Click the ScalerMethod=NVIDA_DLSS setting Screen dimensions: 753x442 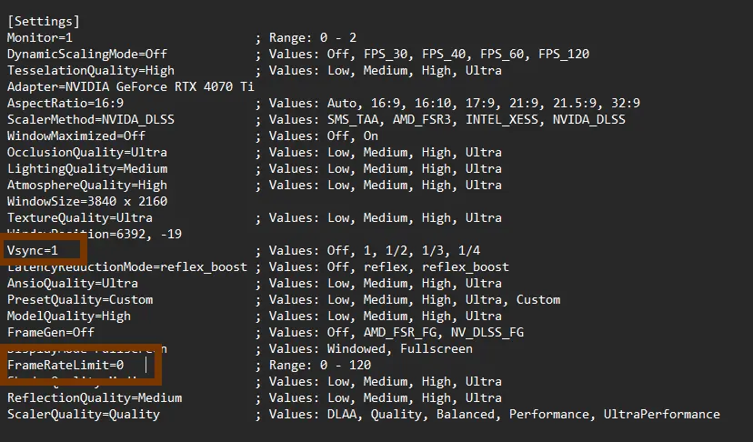(91, 120)
